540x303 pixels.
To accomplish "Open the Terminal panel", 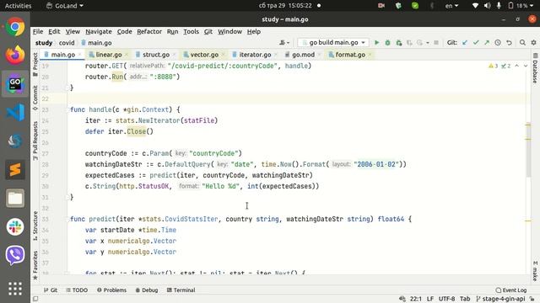I will (181, 290).
